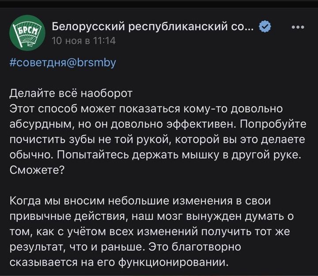Click the sentence Попытайтесь держать мышку
The image size is (318, 276).
click(179, 155)
